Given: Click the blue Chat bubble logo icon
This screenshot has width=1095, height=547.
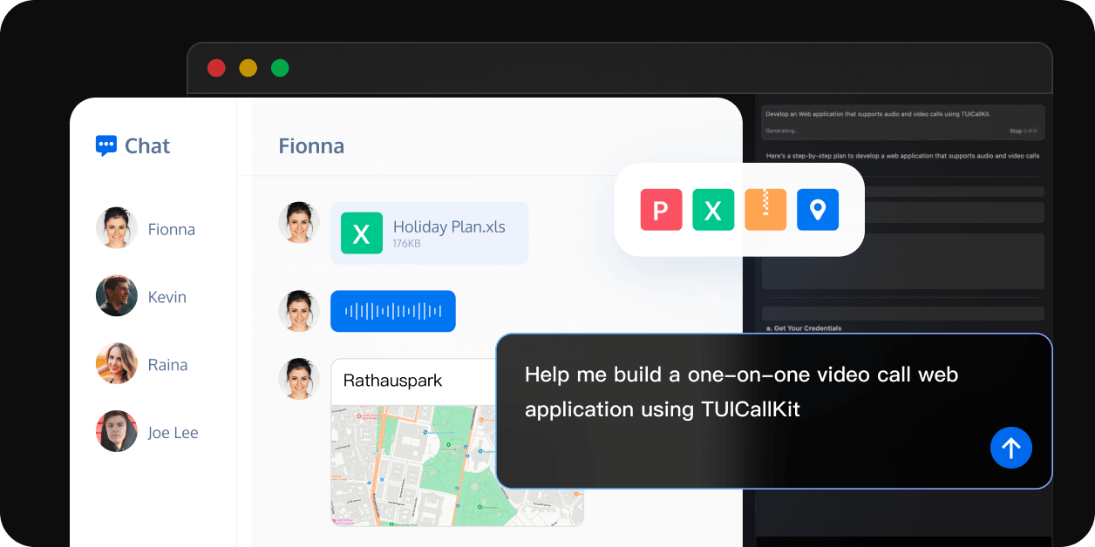Looking at the screenshot, I should click(x=105, y=145).
